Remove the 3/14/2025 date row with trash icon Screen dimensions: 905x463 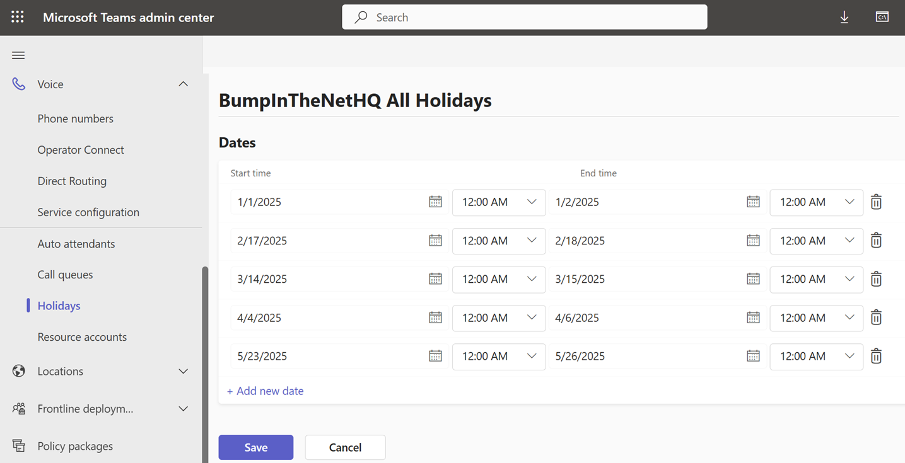pyautogui.click(x=876, y=279)
